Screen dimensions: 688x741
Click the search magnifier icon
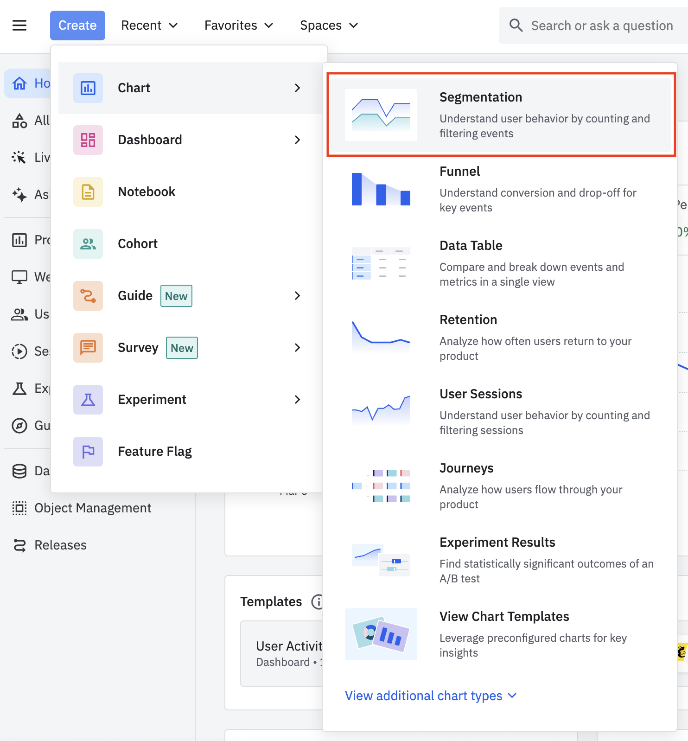[x=516, y=26]
